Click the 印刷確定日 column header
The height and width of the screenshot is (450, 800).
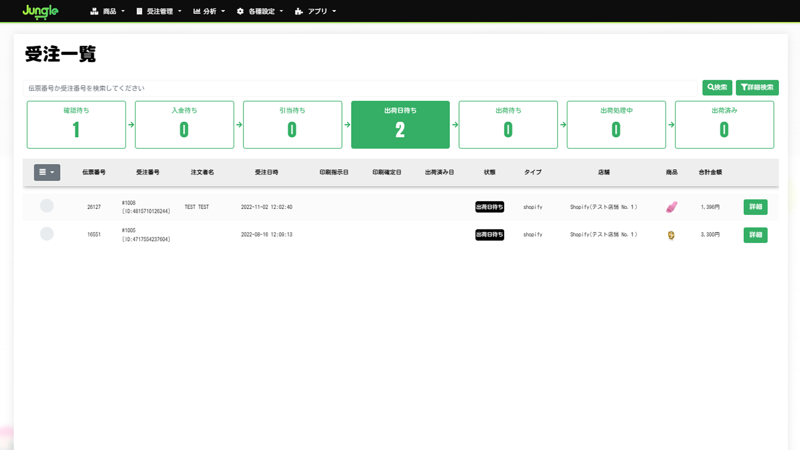click(x=387, y=172)
